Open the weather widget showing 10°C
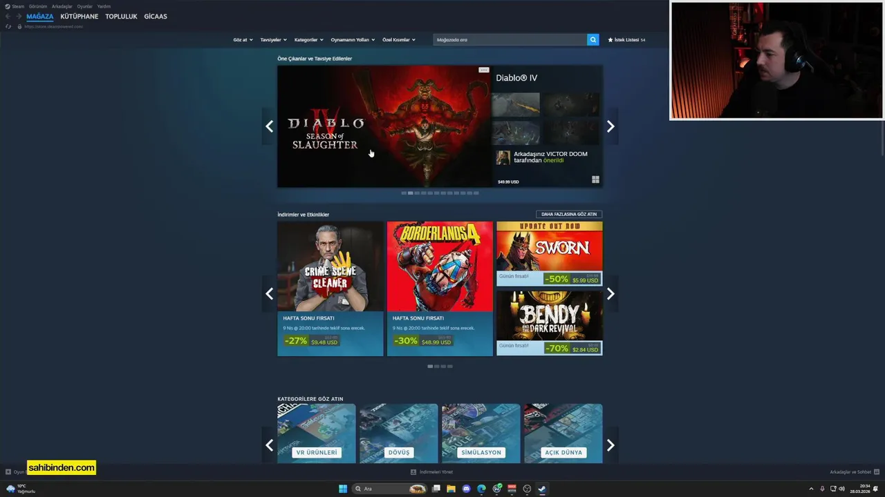 (20, 489)
